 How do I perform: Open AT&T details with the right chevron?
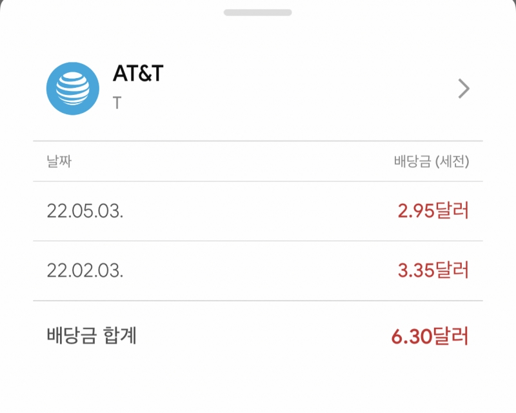click(463, 88)
